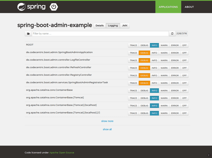This screenshot has height=158, width=212.
Task: Set ROOT logger to TRACE
Action: pos(133,45)
